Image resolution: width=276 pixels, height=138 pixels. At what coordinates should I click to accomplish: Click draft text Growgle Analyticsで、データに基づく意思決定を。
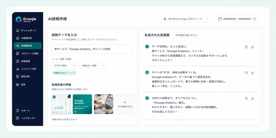[182, 77]
